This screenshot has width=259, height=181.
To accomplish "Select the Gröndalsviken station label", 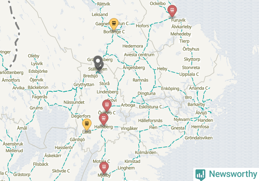I will [199, 138].
